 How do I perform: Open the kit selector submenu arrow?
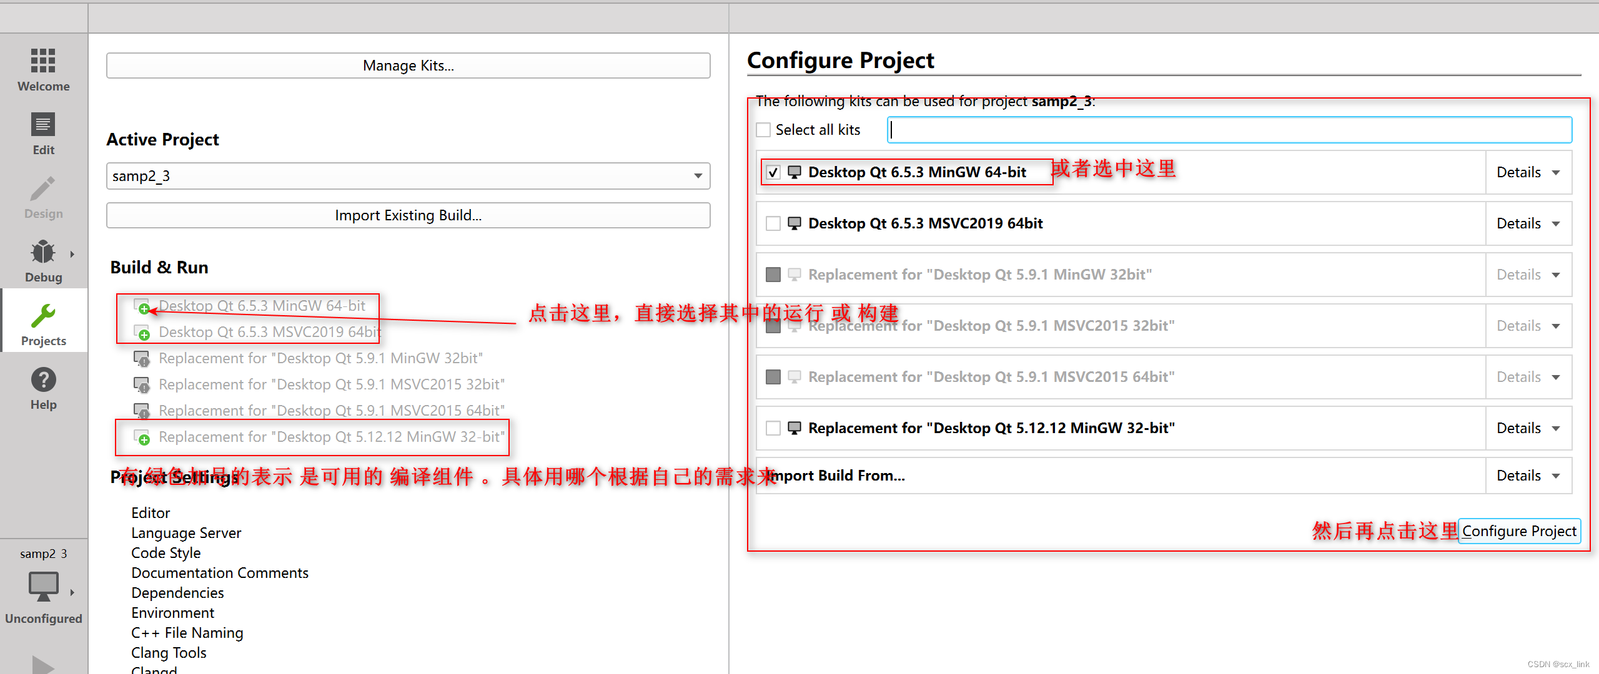click(72, 593)
